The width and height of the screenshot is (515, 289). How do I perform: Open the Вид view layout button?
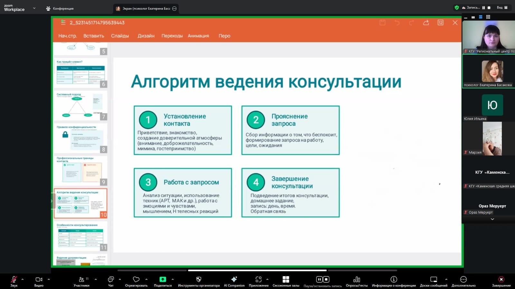(502, 8)
